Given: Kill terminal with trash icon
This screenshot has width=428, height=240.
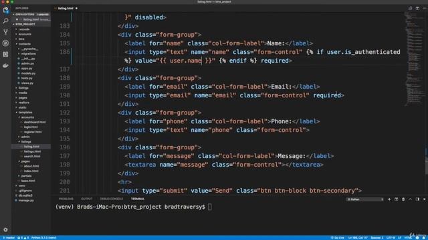Looking at the screenshot, I should 403,199.
